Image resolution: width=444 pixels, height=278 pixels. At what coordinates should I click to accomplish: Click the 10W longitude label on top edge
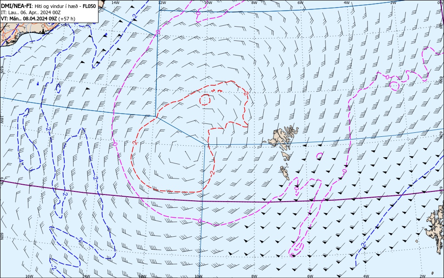pos(208,3)
